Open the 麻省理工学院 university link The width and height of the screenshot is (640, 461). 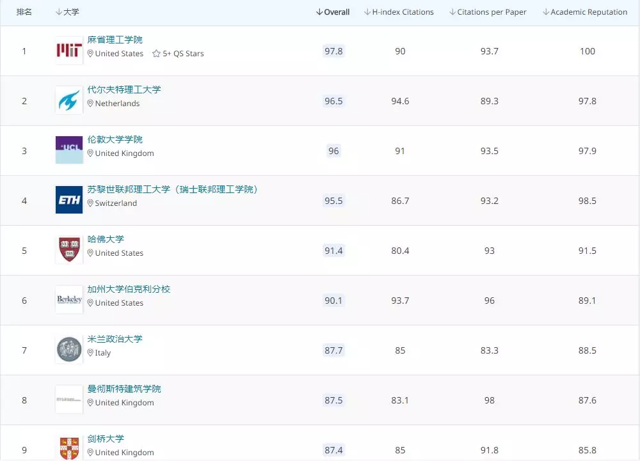pyautogui.click(x=113, y=39)
